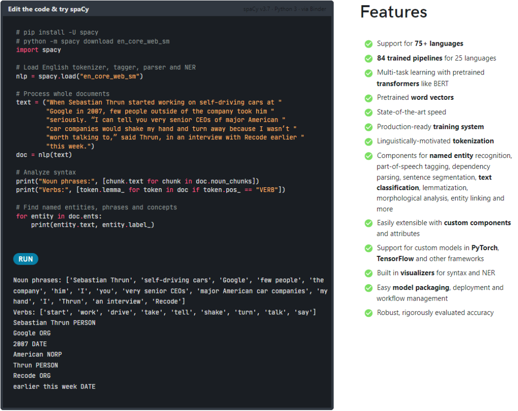Click the checkmark beside 'Easily extensible'
This screenshot has height=411, width=518.
(368, 223)
